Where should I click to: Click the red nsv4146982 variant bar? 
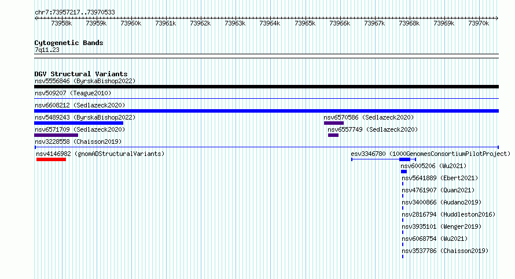point(51,159)
